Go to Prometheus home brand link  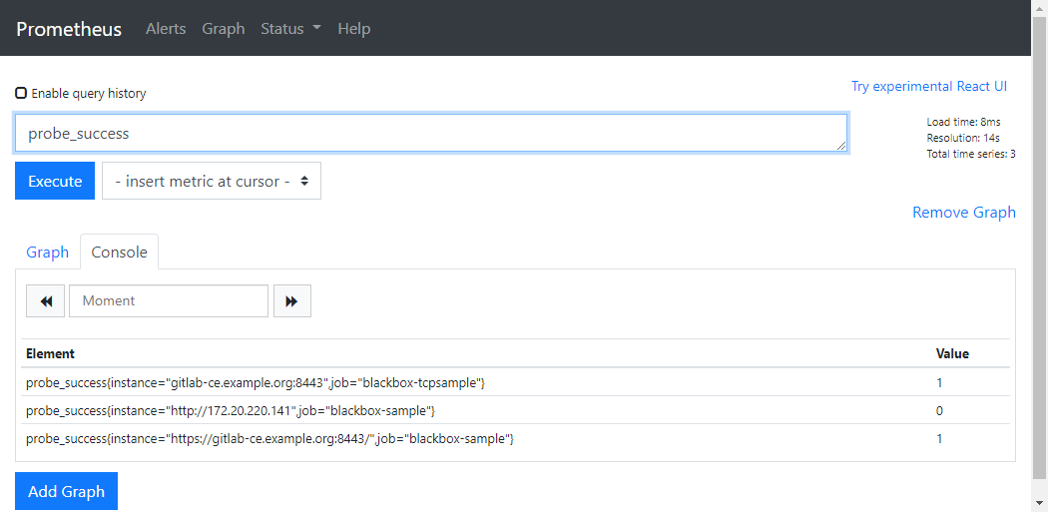point(69,29)
